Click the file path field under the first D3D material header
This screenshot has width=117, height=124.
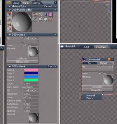point(30,38)
